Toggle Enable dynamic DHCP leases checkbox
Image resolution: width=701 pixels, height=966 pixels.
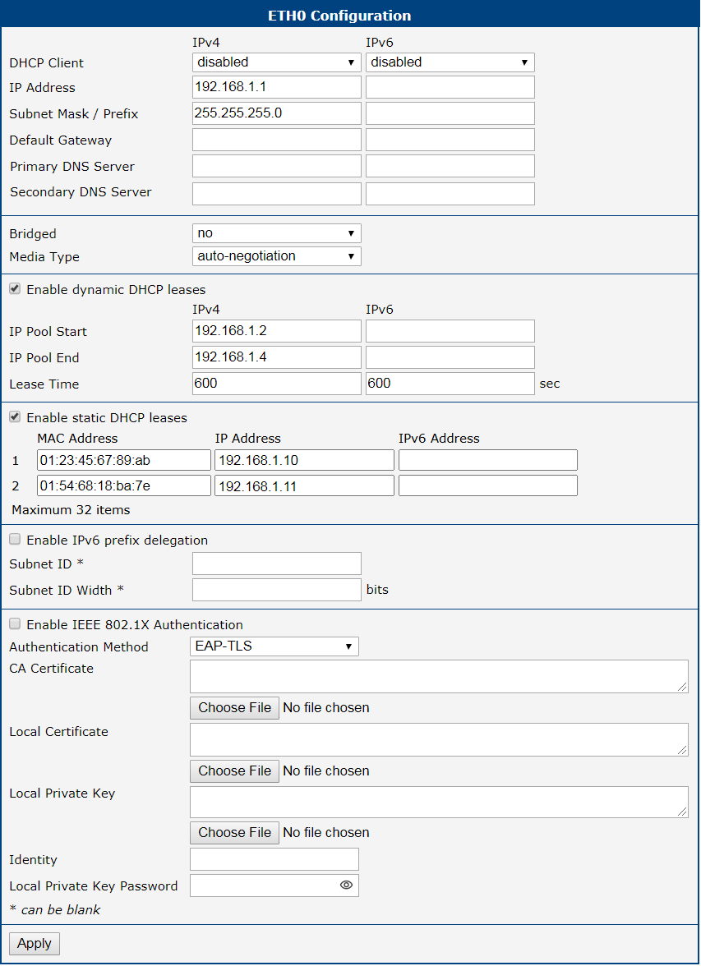15,289
